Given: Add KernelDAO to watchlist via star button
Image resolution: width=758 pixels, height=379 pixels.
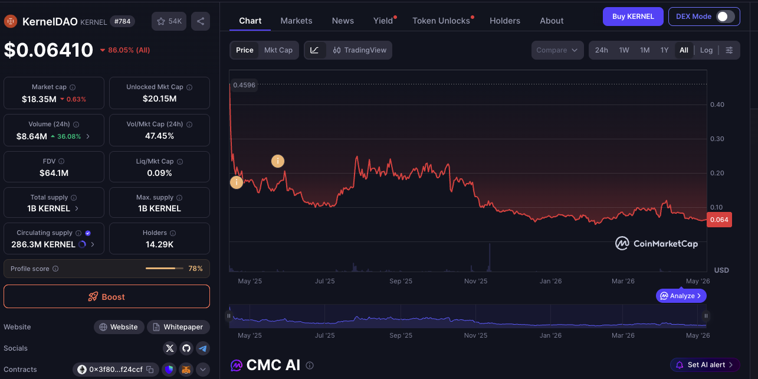Looking at the screenshot, I should coord(169,21).
